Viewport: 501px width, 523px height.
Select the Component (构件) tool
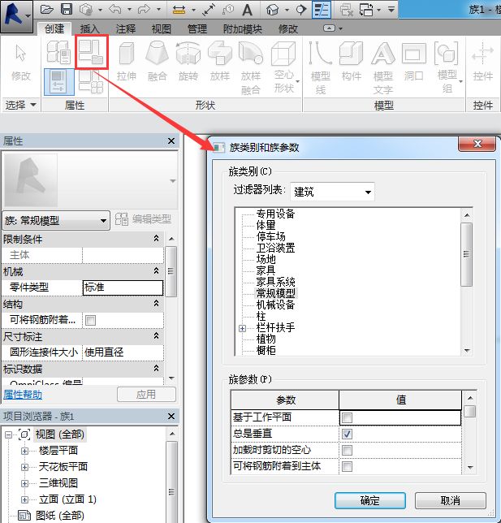tap(352, 63)
